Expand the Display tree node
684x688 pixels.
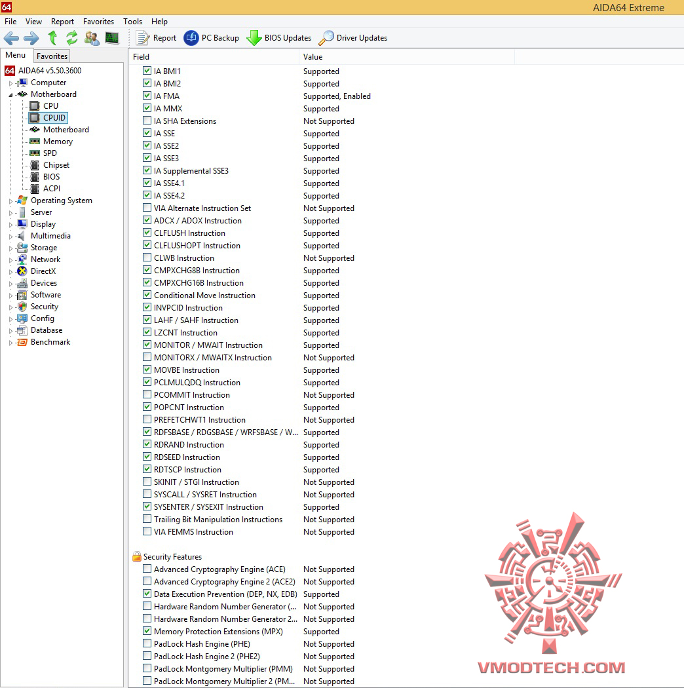[10, 225]
